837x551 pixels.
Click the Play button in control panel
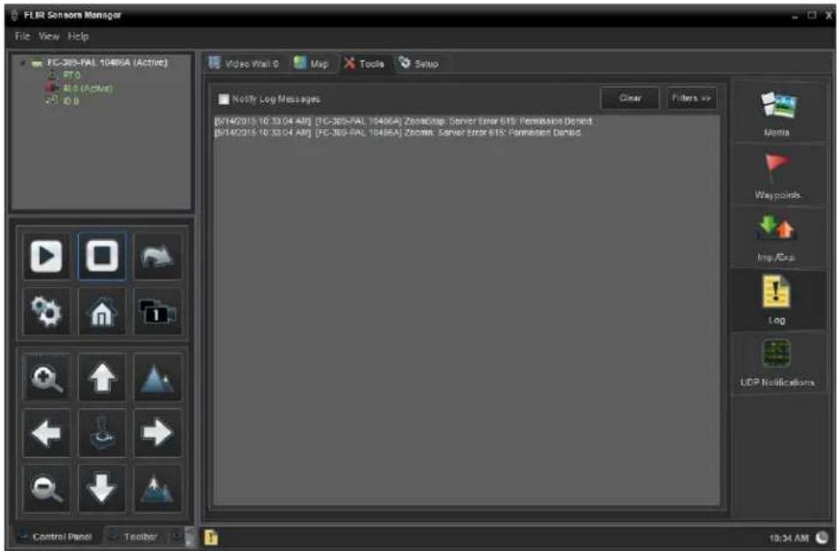coord(46,256)
